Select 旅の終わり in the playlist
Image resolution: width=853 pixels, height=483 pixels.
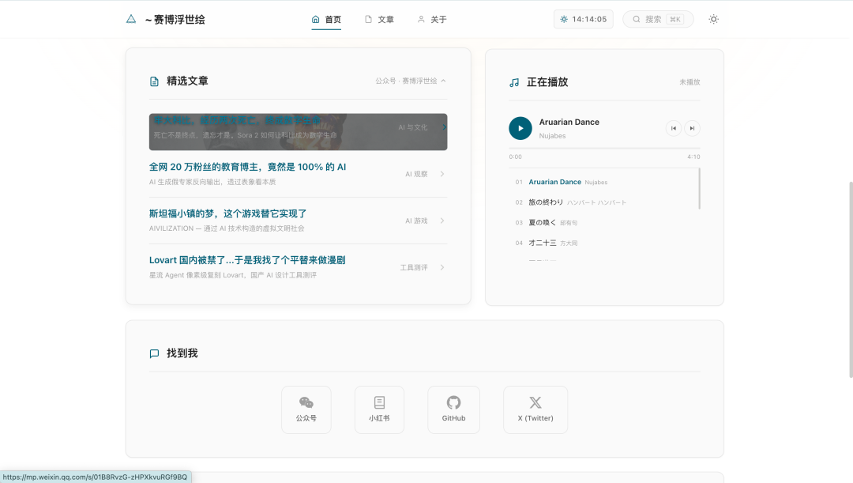point(546,202)
